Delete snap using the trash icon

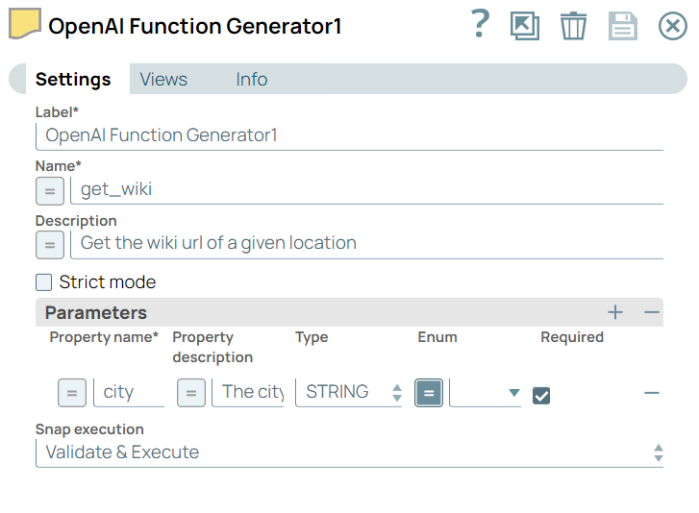tap(573, 26)
